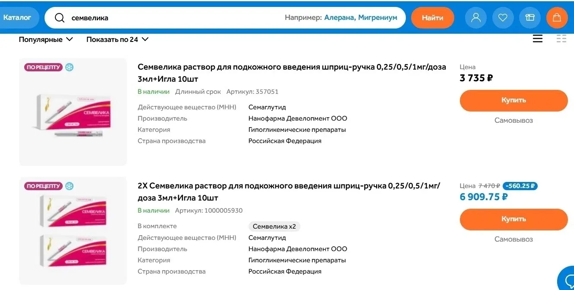Click В наличии on the 2X product
This screenshot has width=574, height=290.
click(153, 210)
